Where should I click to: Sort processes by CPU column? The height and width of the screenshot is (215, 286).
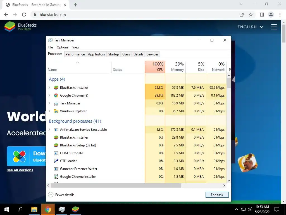(x=155, y=67)
